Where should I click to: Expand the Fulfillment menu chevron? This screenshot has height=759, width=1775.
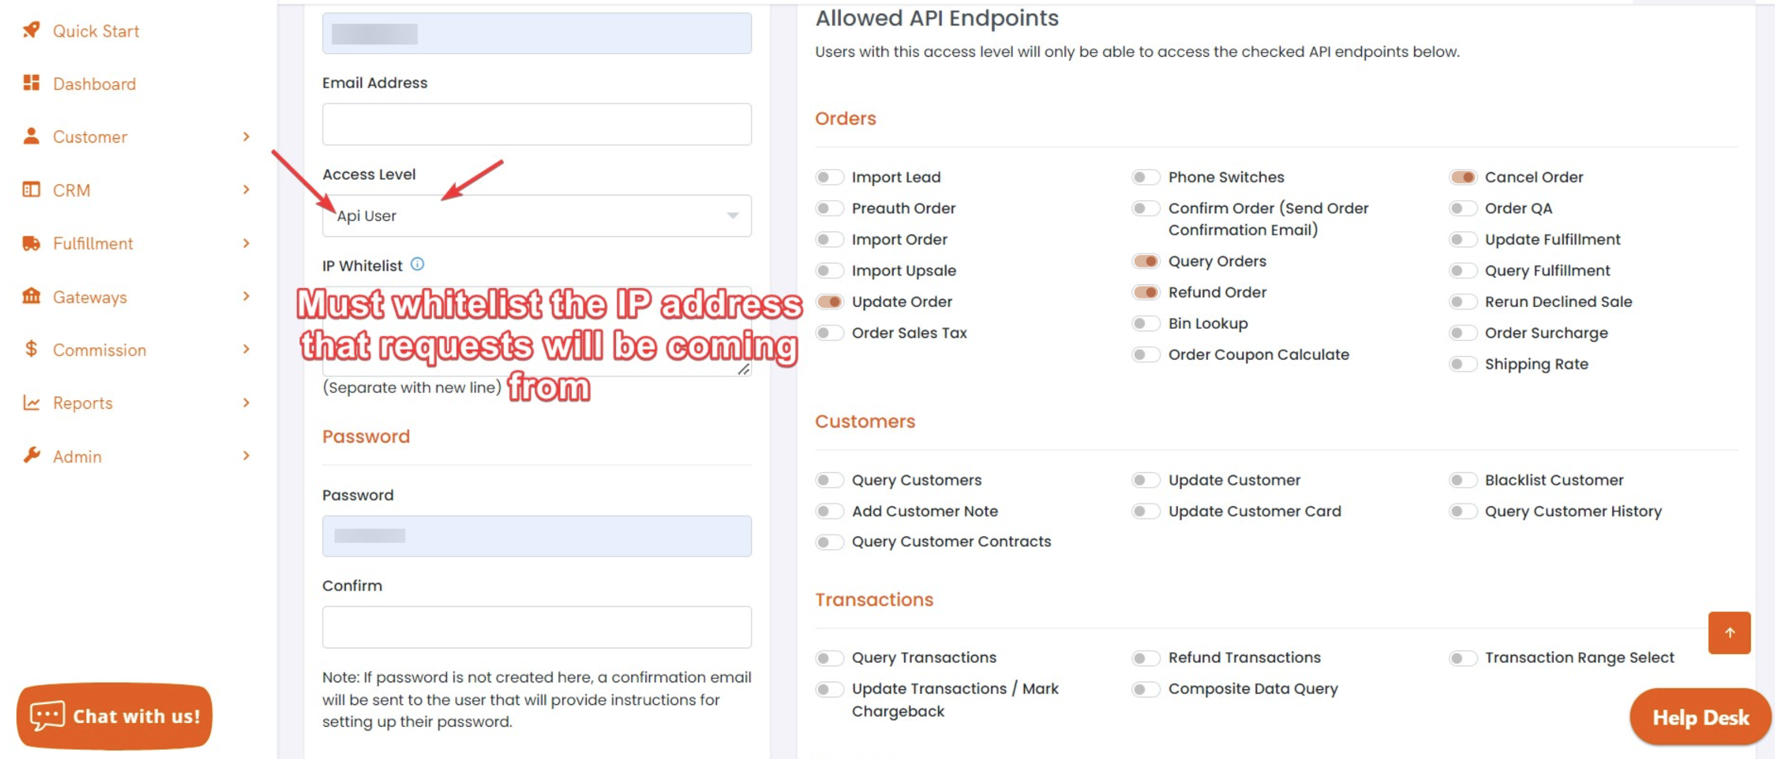pyautogui.click(x=246, y=243)
